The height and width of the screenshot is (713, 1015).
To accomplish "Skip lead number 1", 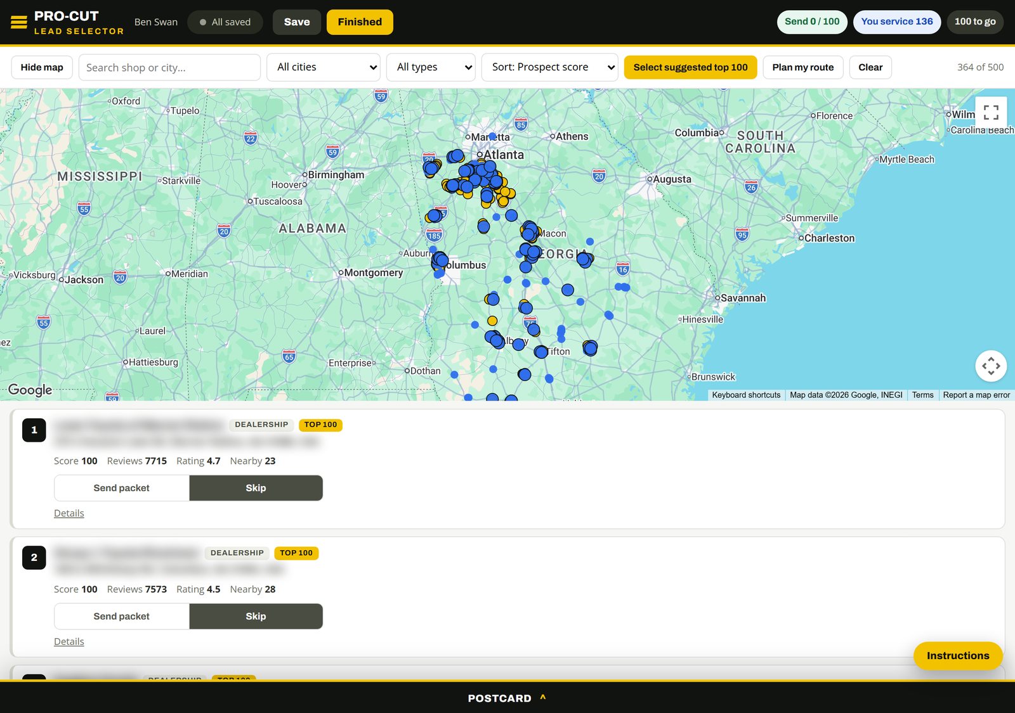I will [256, 488].
